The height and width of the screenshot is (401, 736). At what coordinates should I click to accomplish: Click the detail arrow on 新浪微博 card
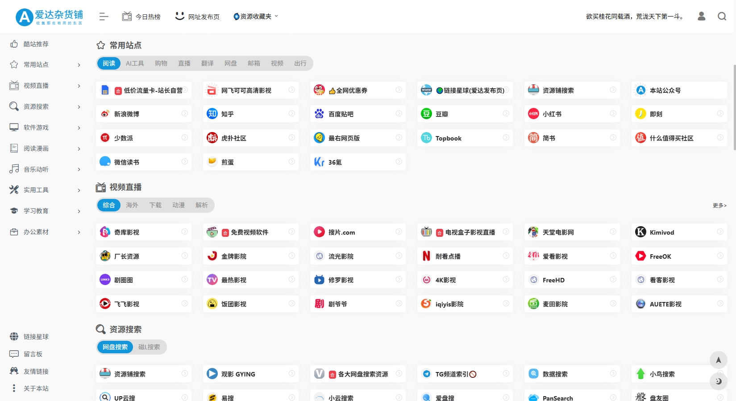pos(184,114)
